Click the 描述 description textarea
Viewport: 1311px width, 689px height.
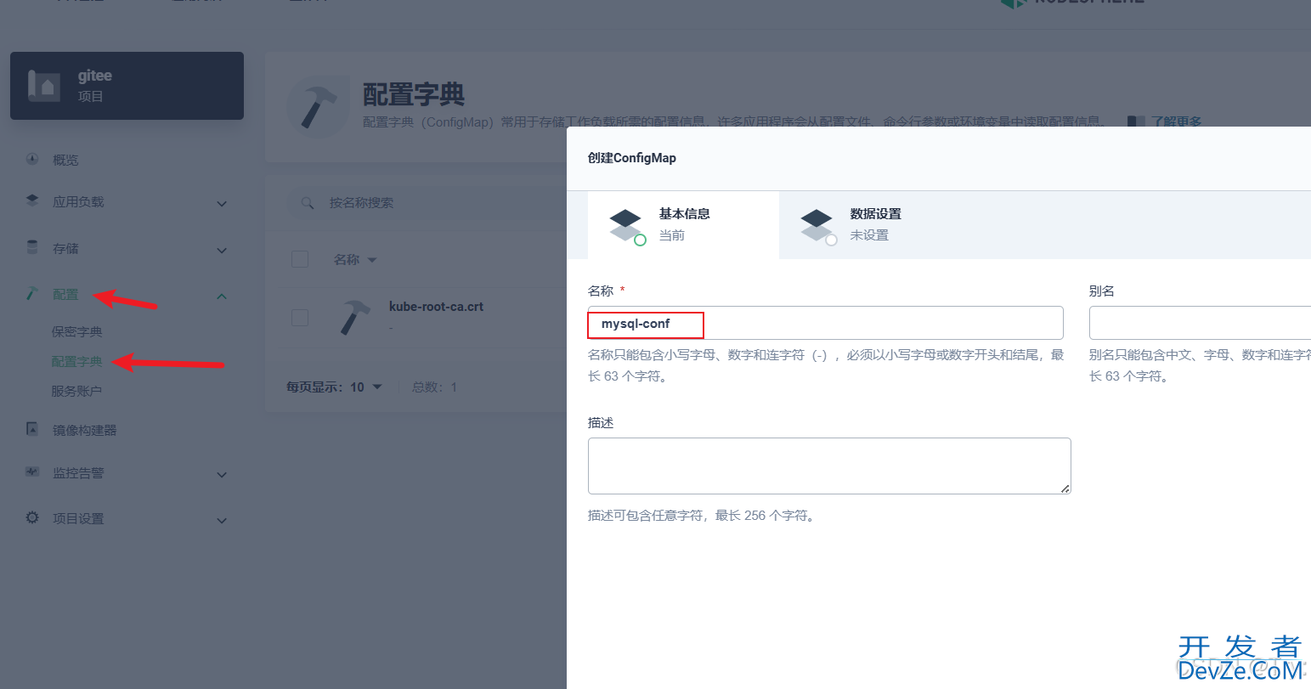tap(829, 466)
